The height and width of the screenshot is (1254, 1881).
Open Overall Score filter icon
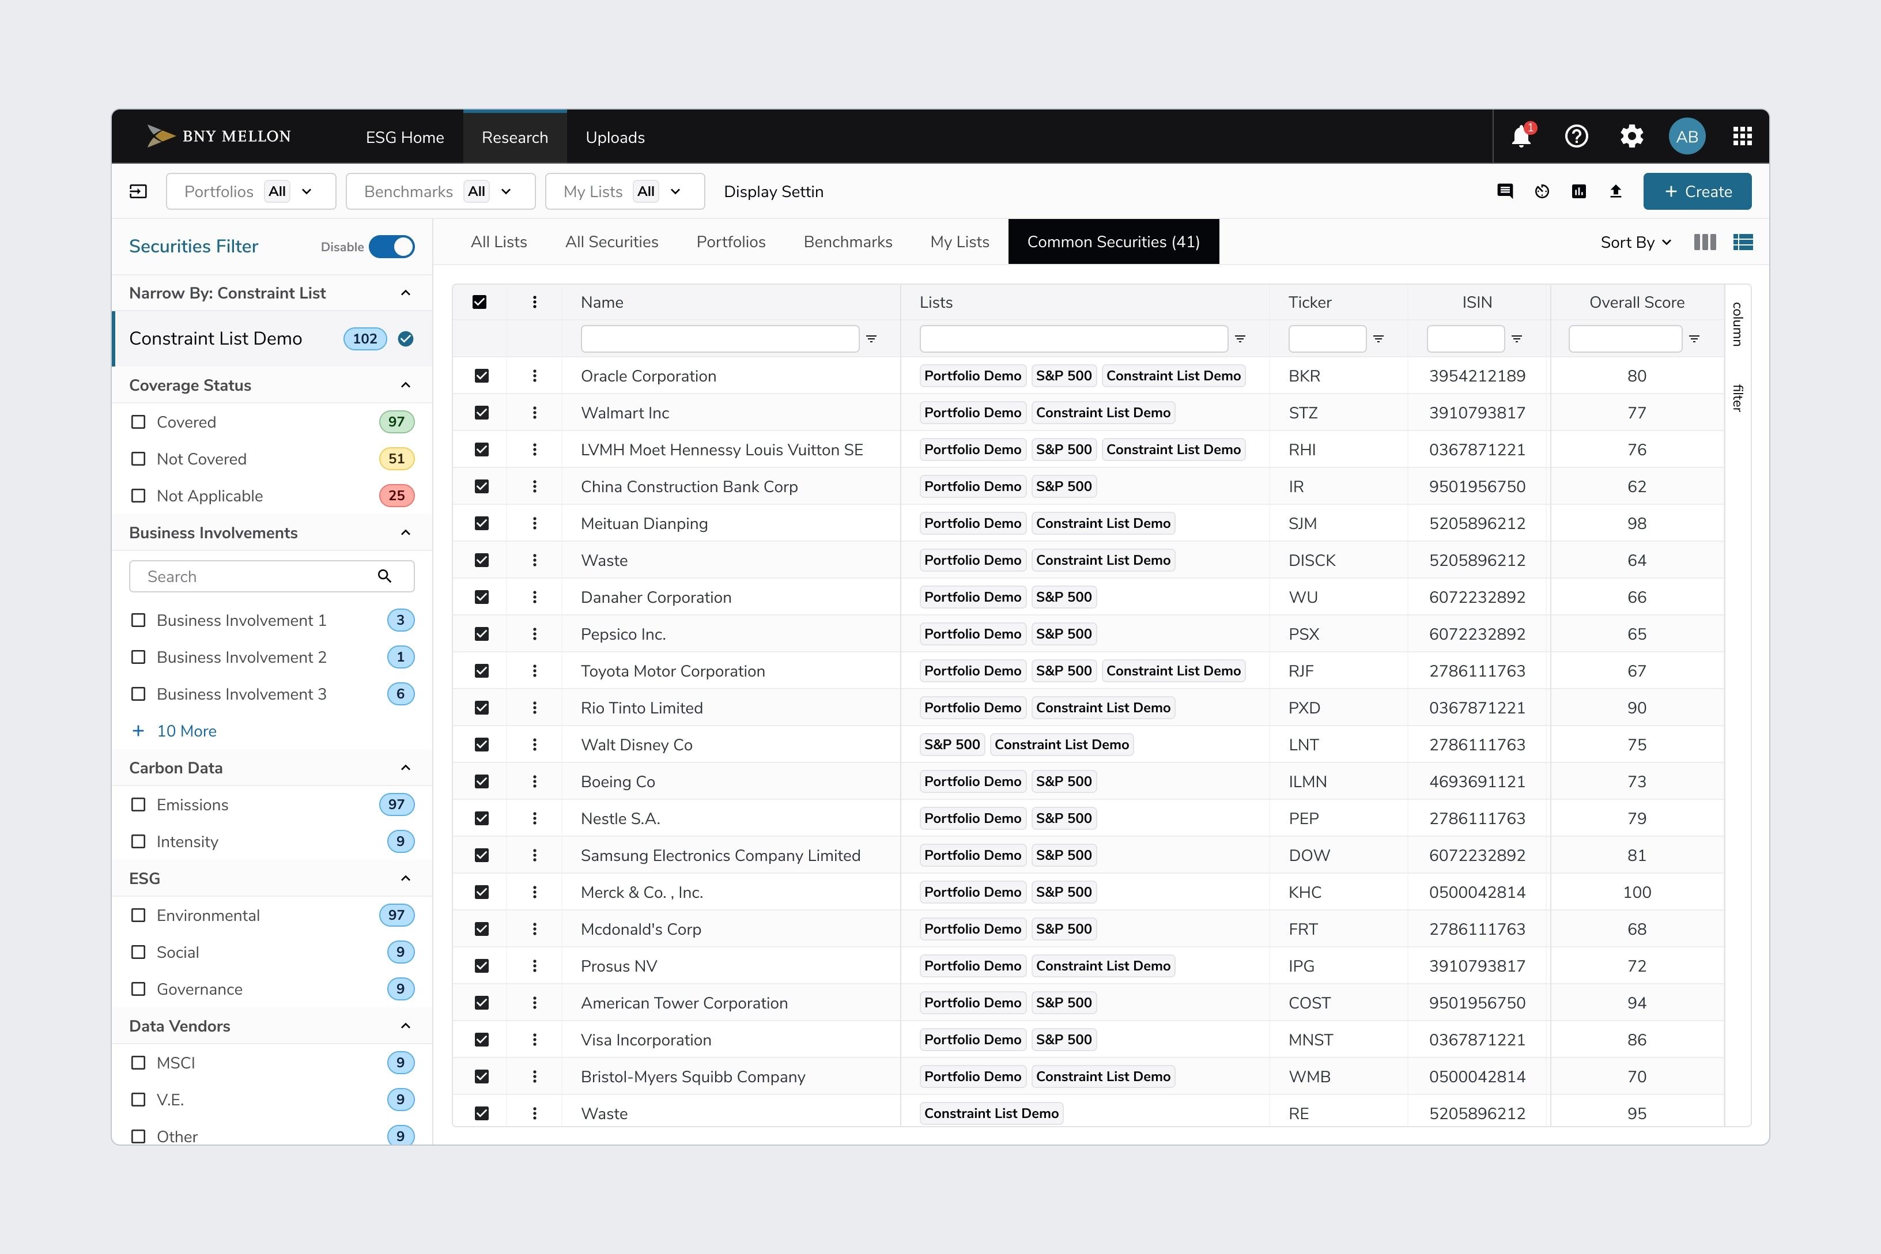pyautogui.click(x=1694, y=339)
